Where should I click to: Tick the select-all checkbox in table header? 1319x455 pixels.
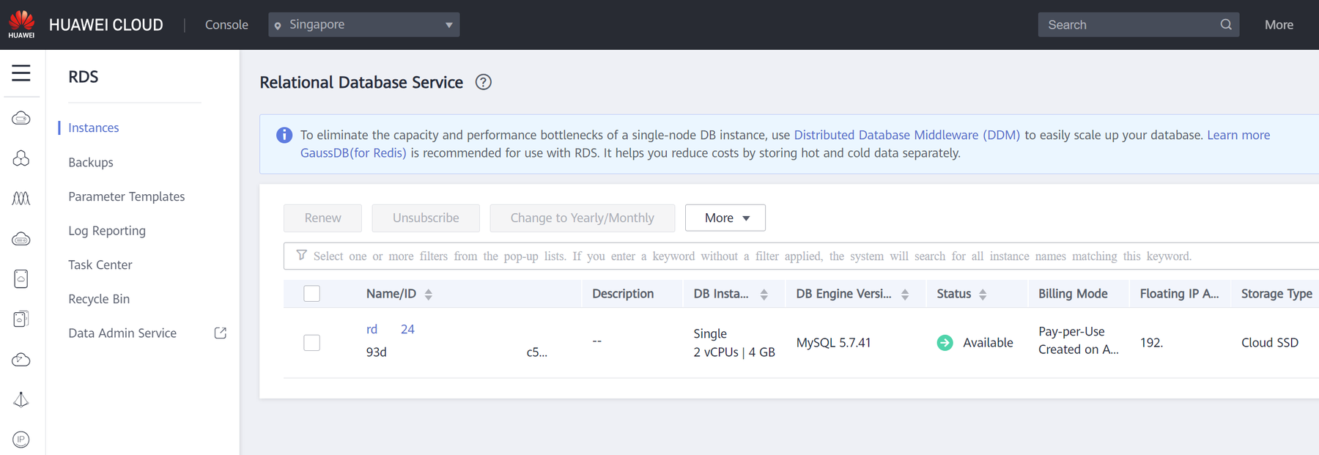click(312, 294)
